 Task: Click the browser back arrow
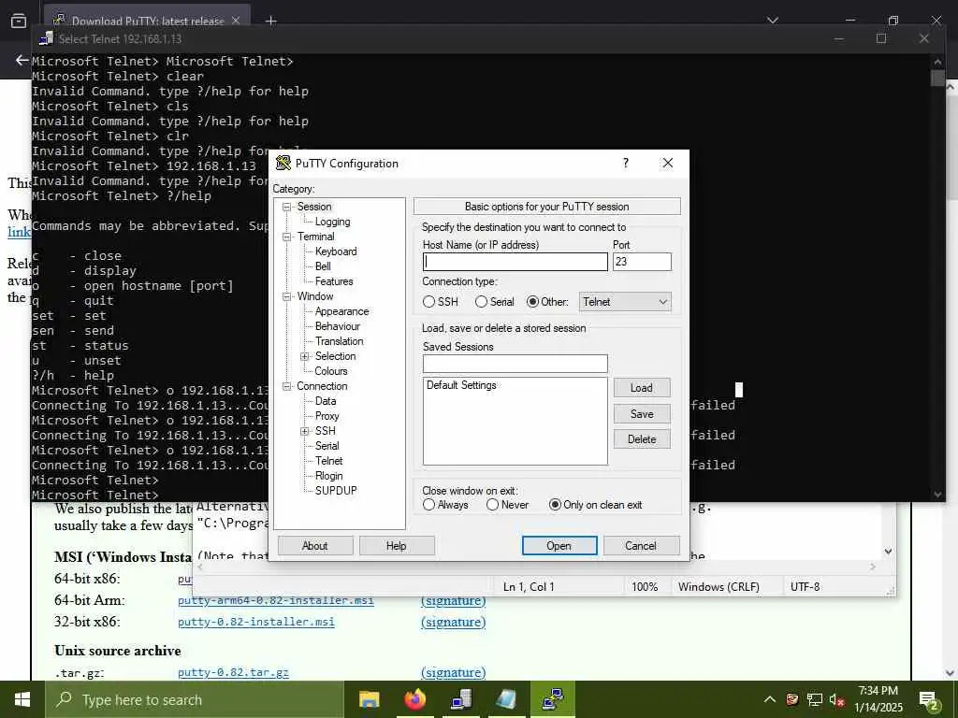(x=22, y=60)
